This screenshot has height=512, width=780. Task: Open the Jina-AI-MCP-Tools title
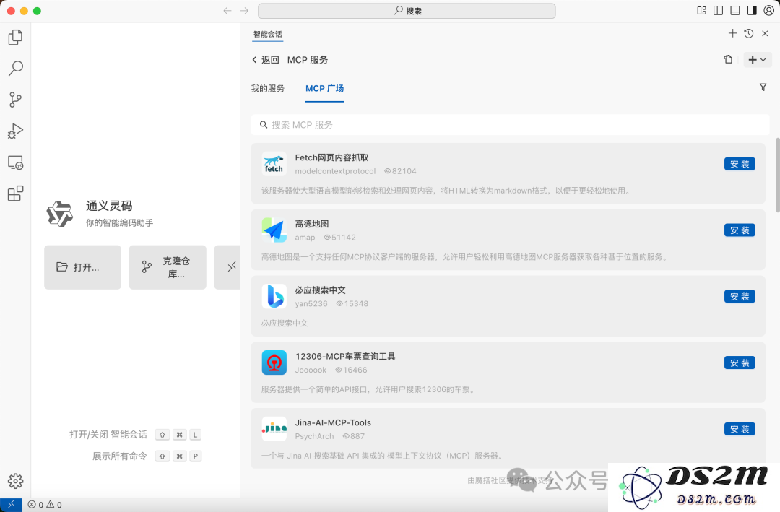[333, 422]
